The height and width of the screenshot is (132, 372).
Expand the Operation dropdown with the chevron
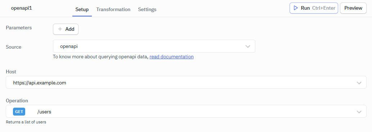[359, 112]
